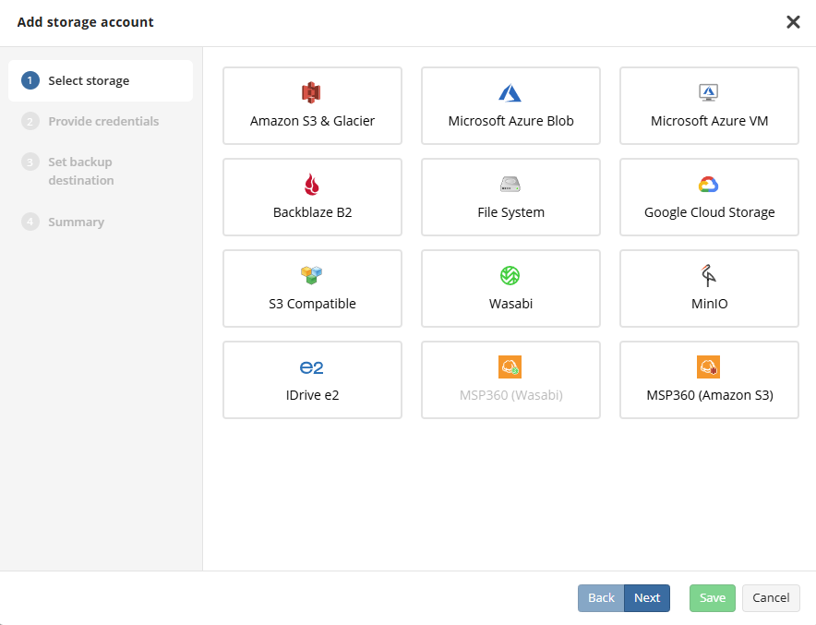Select the Backblaze B2 flame icon
Screen dimensions: 816x625
click(312, 184)
